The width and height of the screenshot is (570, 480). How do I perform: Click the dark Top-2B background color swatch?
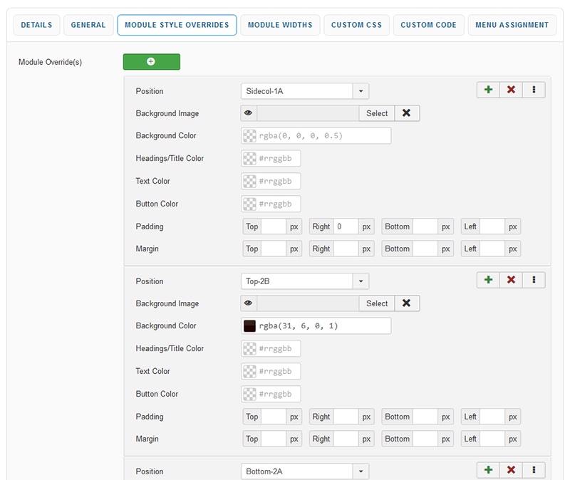click(249, 326)
